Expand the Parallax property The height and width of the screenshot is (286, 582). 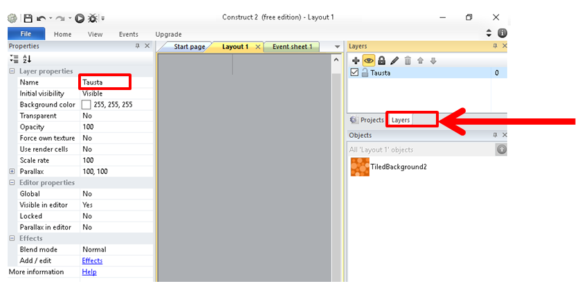click(12, 171)
